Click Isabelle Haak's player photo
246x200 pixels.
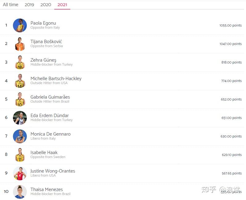(x=20, y=155)
